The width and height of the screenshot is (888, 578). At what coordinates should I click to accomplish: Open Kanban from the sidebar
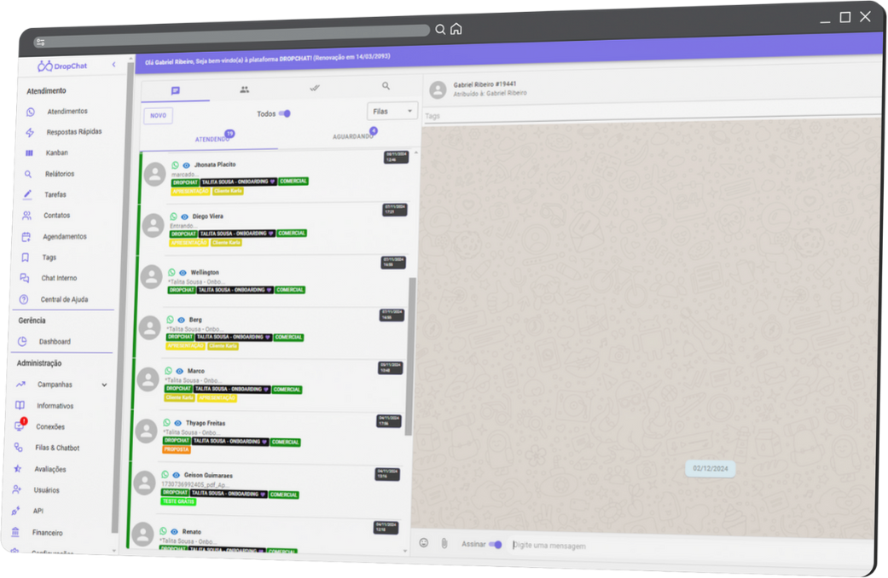click(57, 153)
